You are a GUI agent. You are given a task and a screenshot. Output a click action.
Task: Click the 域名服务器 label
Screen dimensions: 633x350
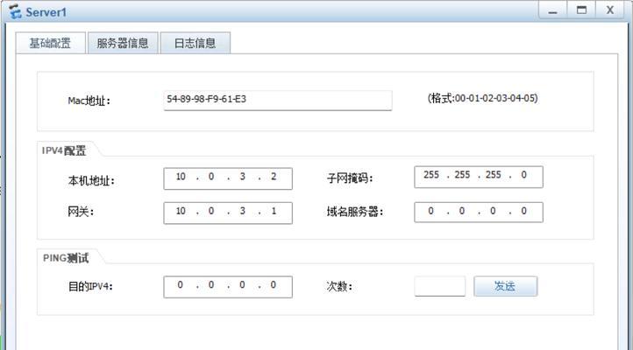(355, 212)
